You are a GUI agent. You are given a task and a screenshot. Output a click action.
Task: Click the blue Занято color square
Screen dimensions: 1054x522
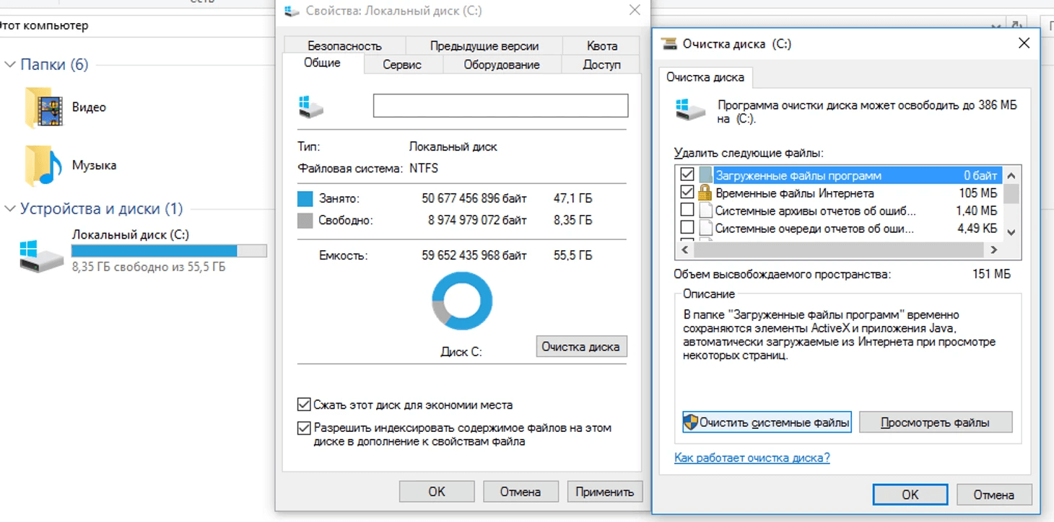coord(305,198)
